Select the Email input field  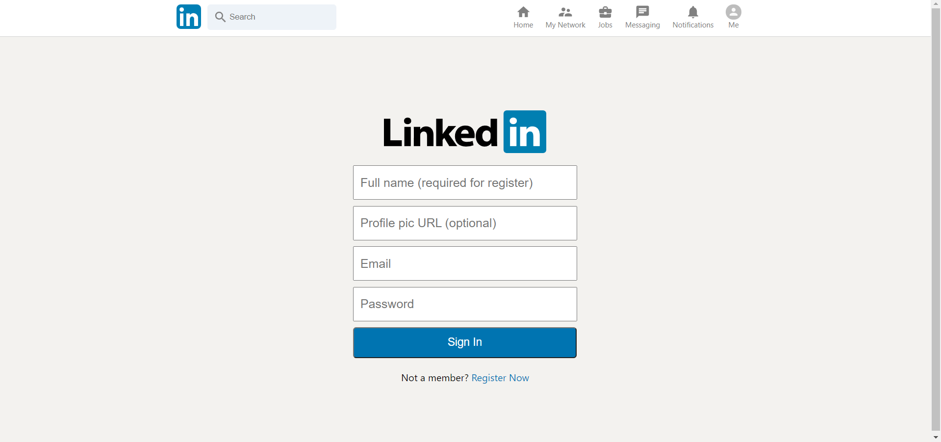click(x=464, y=263)
